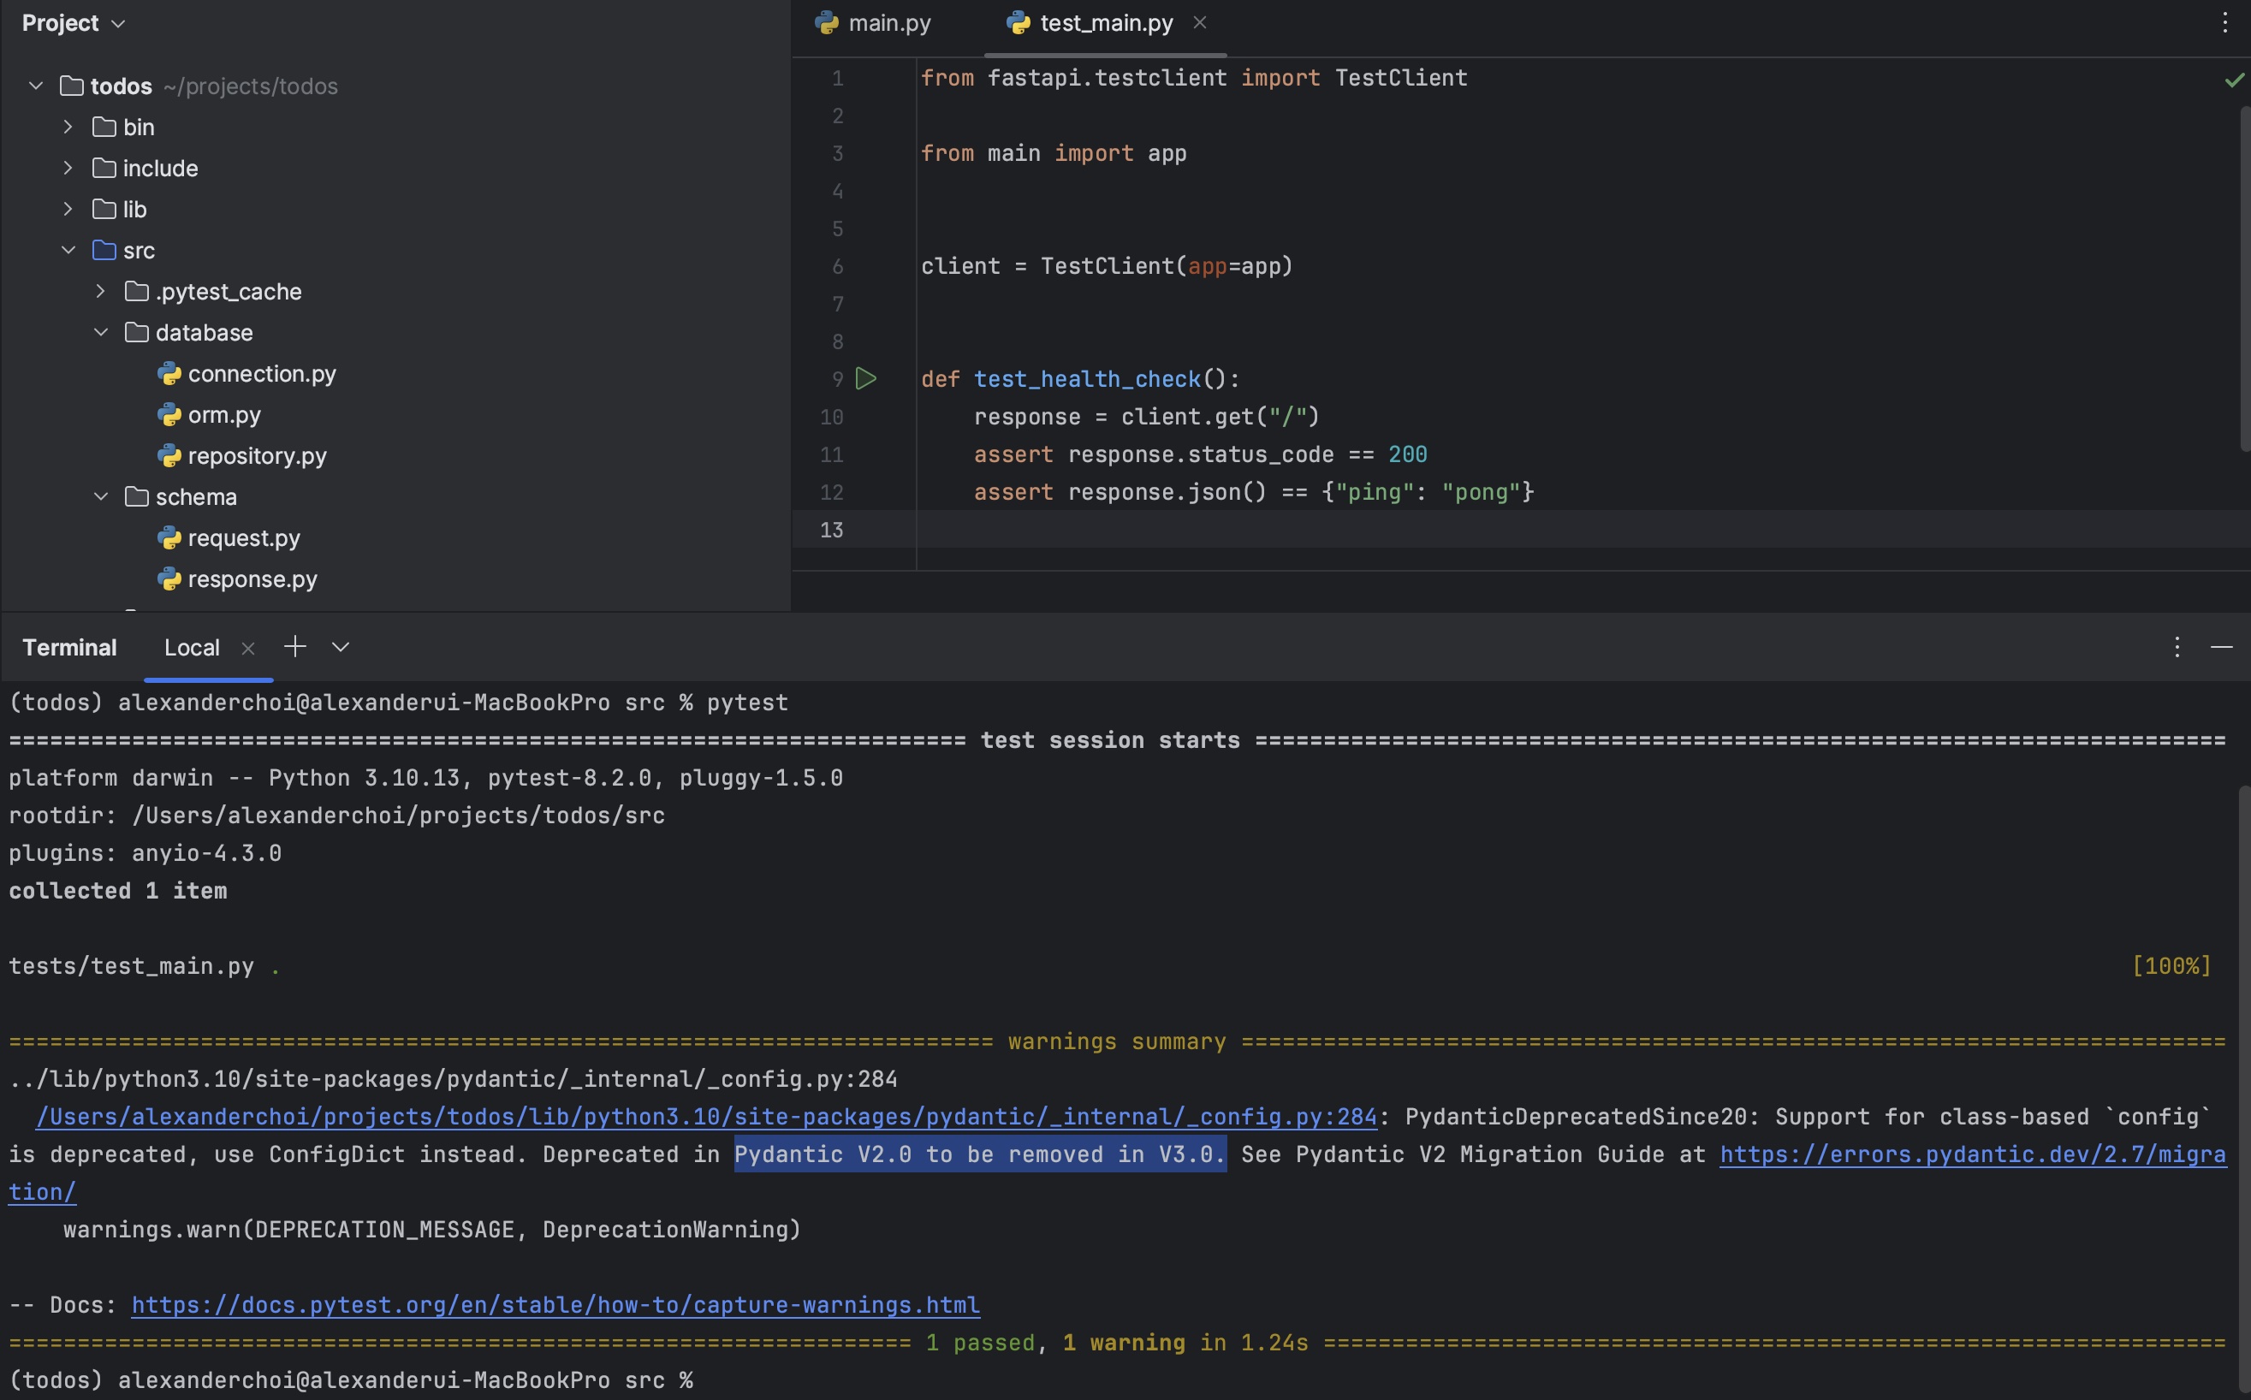Click 'tests/test_main.py' in terminal output
The image size is (2251, 1400).
click(x=132, y=966)
